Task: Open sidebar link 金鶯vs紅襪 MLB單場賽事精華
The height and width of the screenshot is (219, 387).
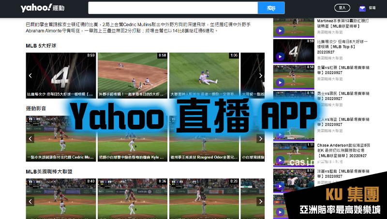Action: (x=343, y=70)
